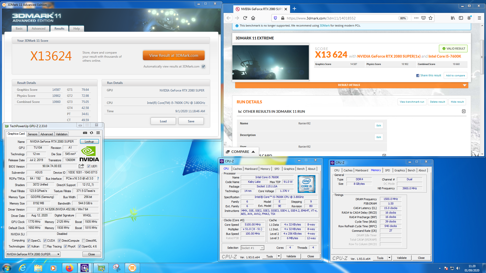Screen dimensions: 486x273
Task: Open Tools dropdown arrow in CPU window
Action: coord(279,256)
